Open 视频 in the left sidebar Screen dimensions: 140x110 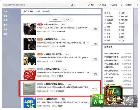pos(5,29)
